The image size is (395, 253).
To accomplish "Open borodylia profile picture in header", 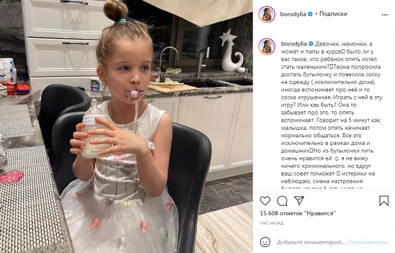I will (x=267, y=15).
